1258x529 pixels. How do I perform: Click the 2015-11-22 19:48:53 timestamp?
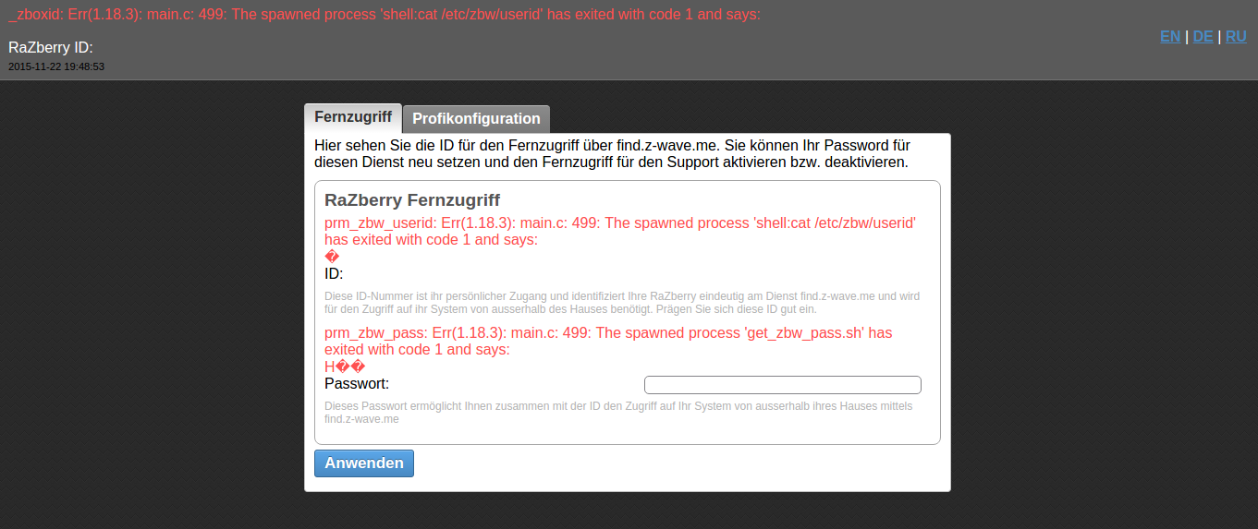click(56, 66)
